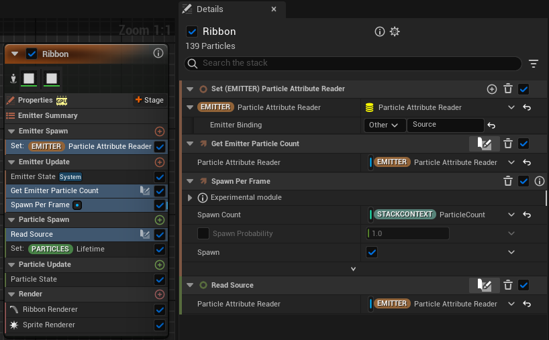Viewport: 549px width, 340px height.
Task: Collapse the Read Source module section
Action: point(190,285)
